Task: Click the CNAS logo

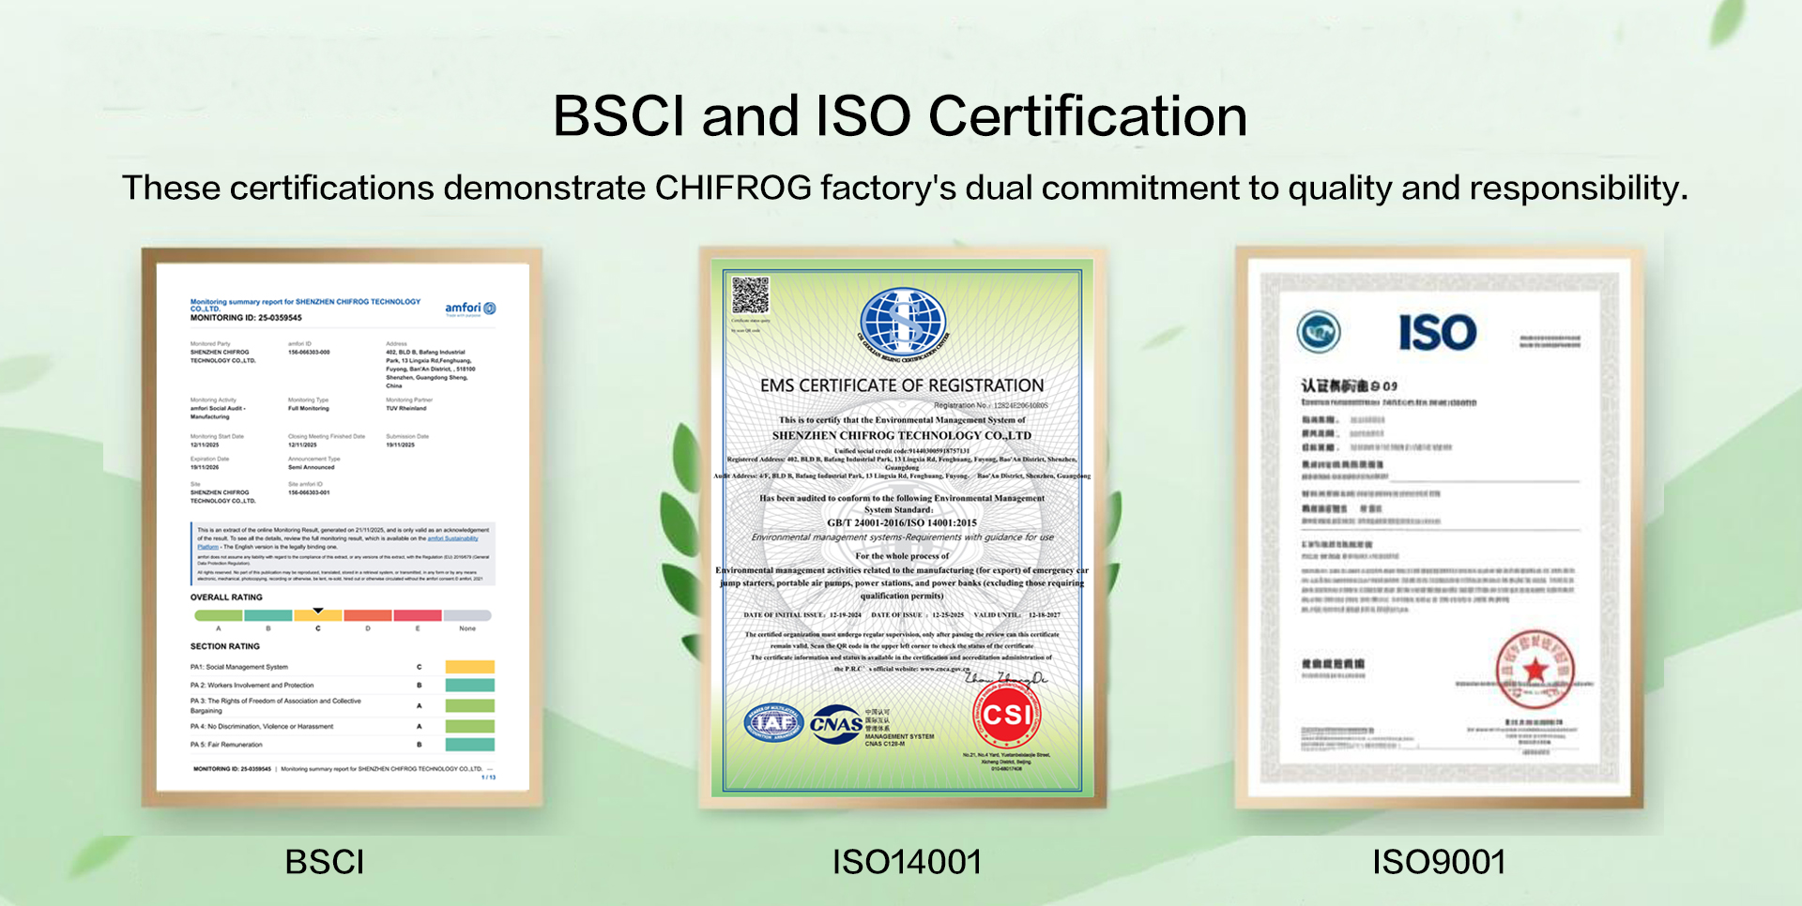Action: coord(835,725)
